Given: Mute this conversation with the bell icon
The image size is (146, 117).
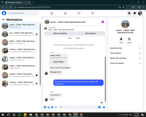Looking at the screenshot, I should pyautogui.click(x=121, y=39).
